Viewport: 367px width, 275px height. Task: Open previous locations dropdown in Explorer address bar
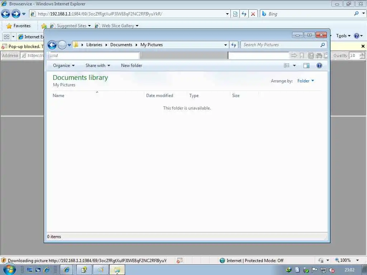(225, 45)
